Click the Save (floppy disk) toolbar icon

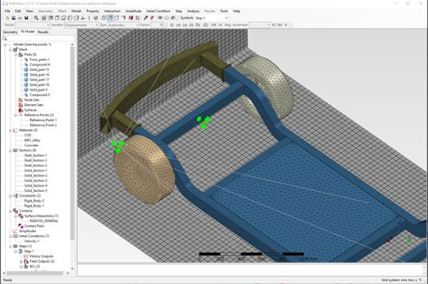click(27, 18)
